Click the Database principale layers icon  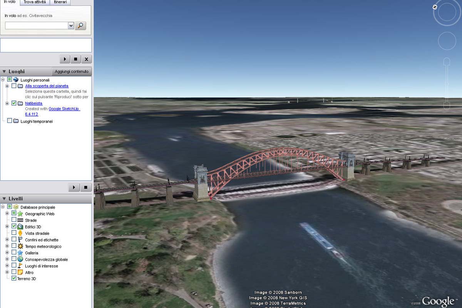(x=16, y=207)
